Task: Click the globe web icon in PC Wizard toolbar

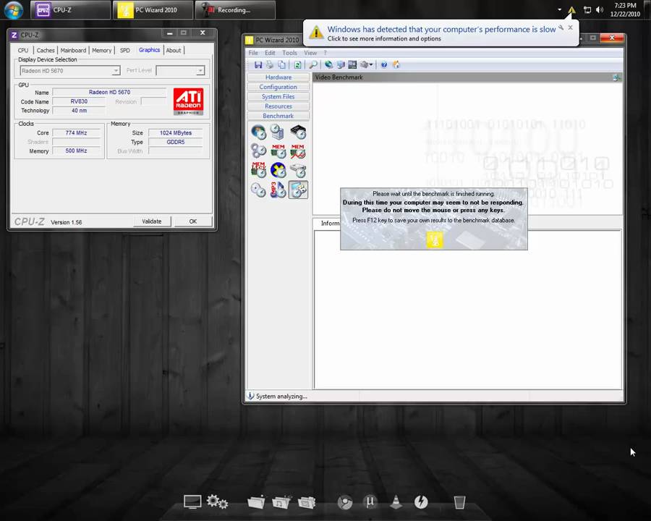Action: (328, 65)
